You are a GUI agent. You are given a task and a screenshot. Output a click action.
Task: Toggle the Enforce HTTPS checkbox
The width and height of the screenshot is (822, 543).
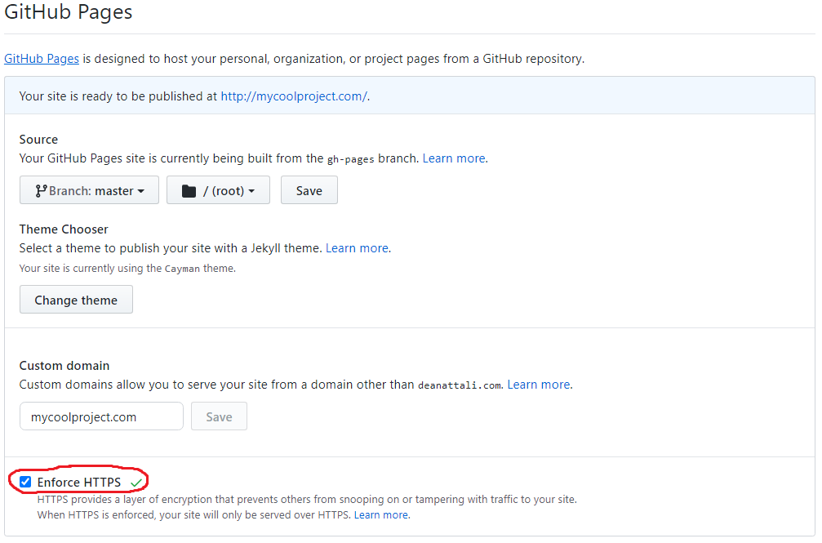[x=25, y=482]
